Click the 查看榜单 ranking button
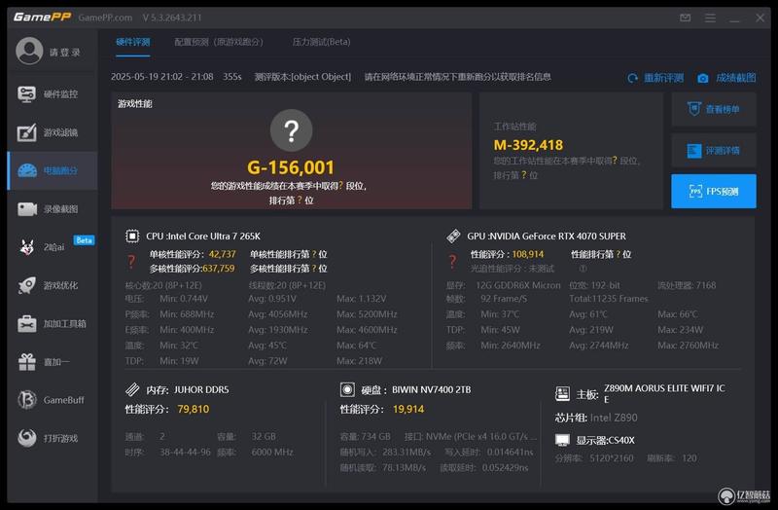Image resolution: width=778 pixels, height=510 pixels. click(x=714, y=109)
